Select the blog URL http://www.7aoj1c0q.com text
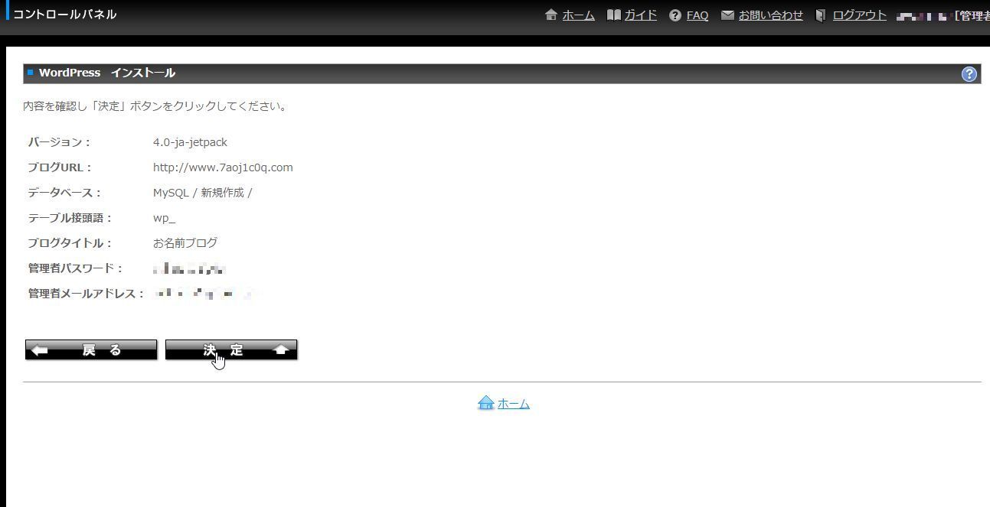This screenshot has width=990, height=507. point(223,167)
